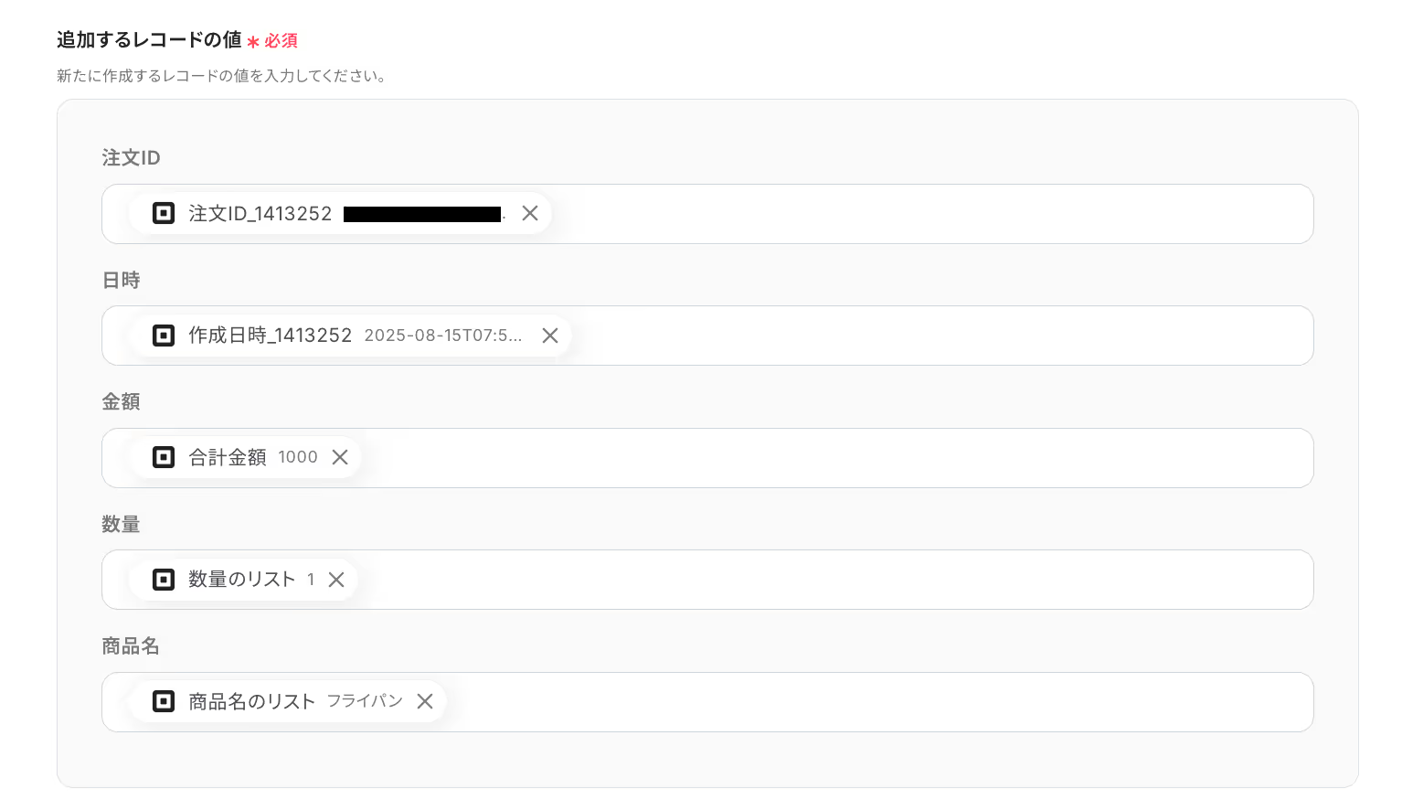Focus the empty area of the 数量 field
1402x810 pixels.
(834, 580)
